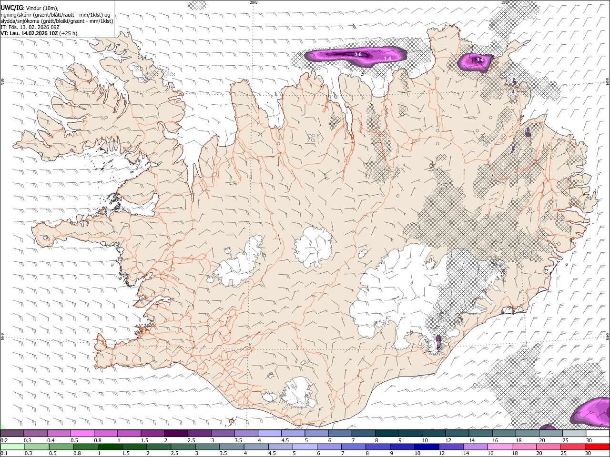Click the bottom-row red swatch labeled 30
610x457 pixels.
(x=597, y=447)
